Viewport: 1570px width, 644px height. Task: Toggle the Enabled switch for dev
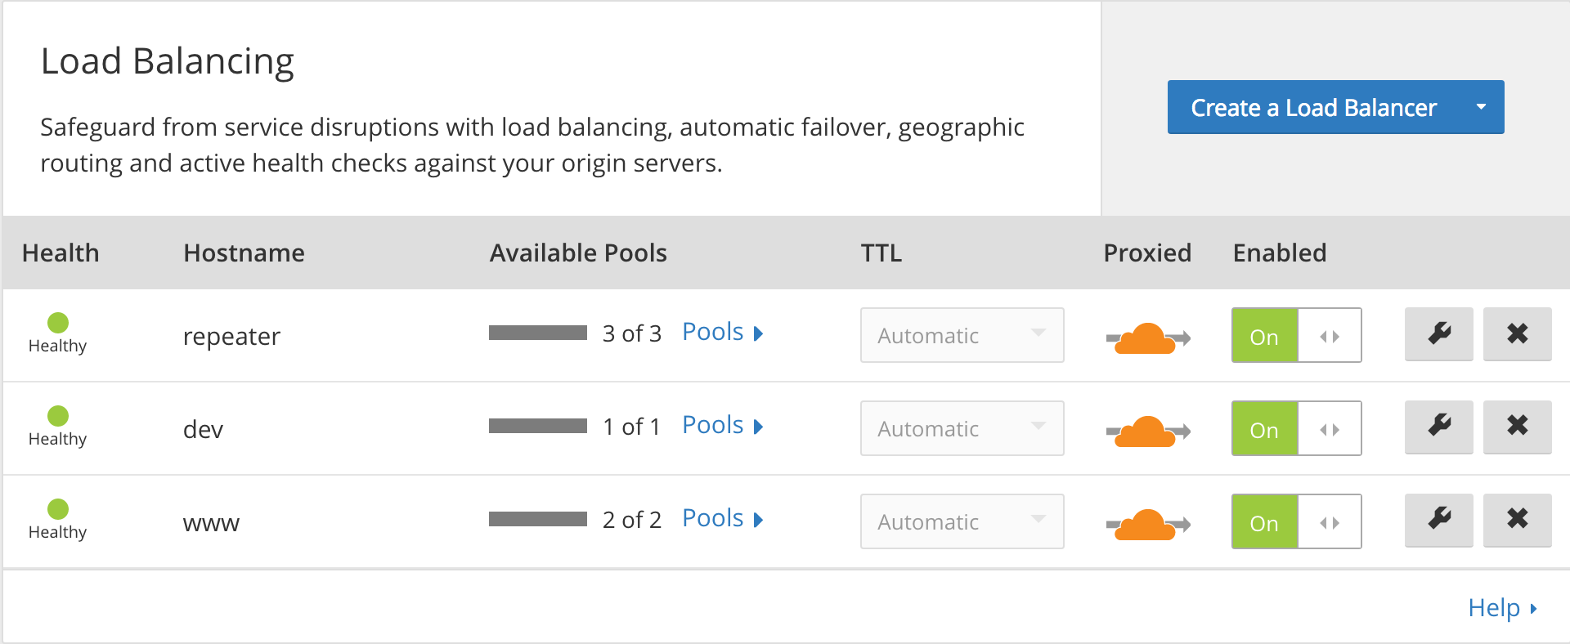pyautogui.click(x=1296, y=428)
